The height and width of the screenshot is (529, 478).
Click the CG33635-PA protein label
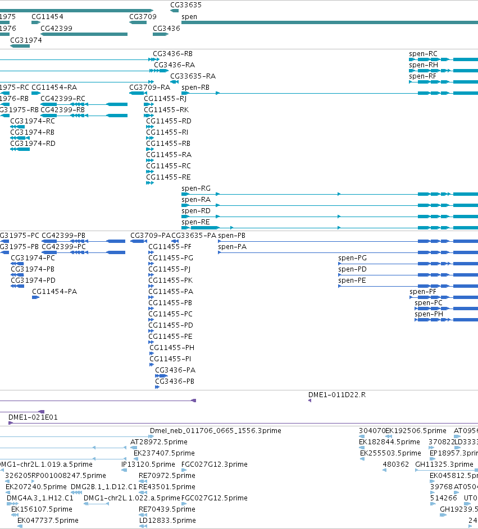pyautogui.click(x=194, y=236)
